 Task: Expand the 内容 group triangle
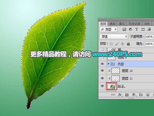(x=109, y=64)
